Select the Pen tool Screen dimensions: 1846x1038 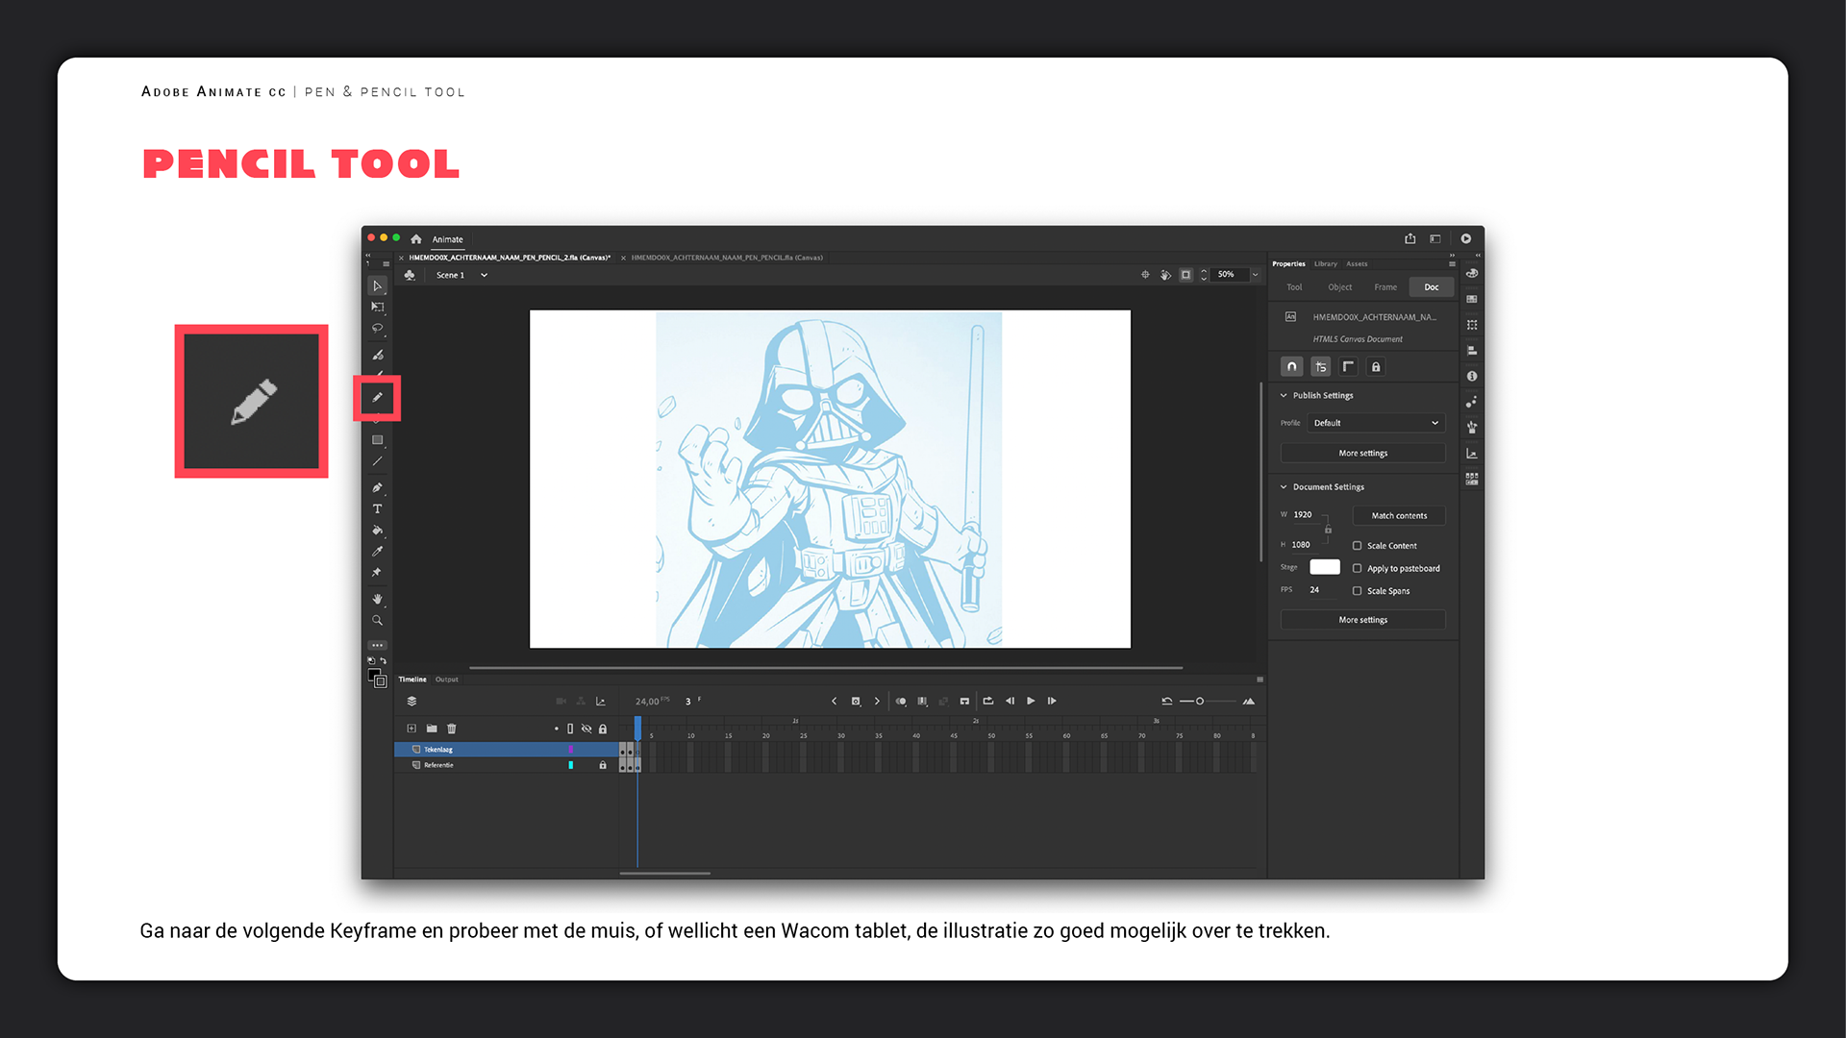377,487
